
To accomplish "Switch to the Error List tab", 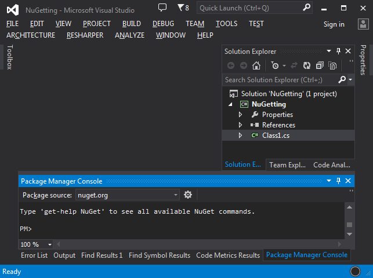I will pyautogui.click(x=34, y=255).
